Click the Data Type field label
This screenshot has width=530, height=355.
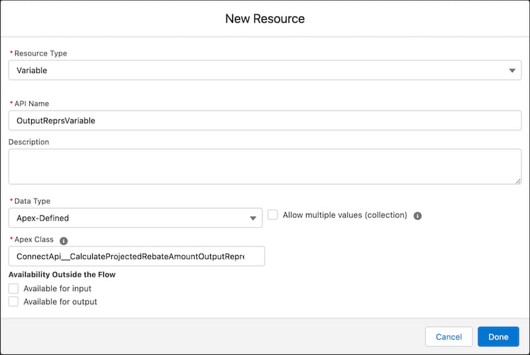point(32,201)
